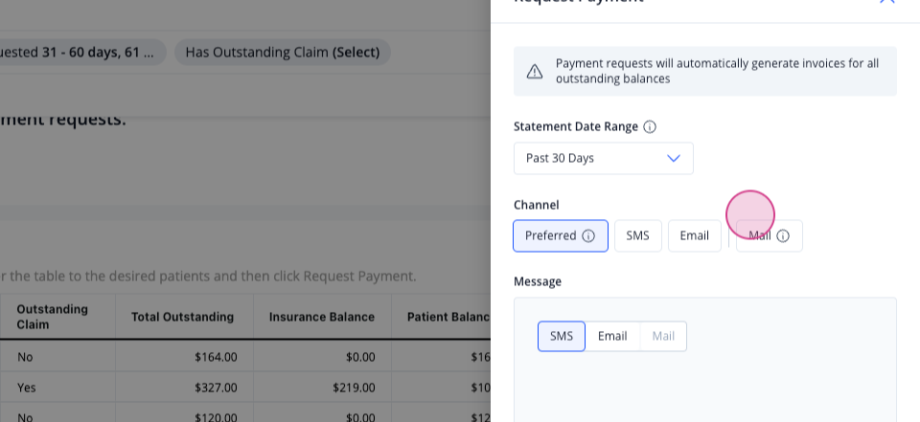
Task: Click the Channel label
Action: click(537, 205)
